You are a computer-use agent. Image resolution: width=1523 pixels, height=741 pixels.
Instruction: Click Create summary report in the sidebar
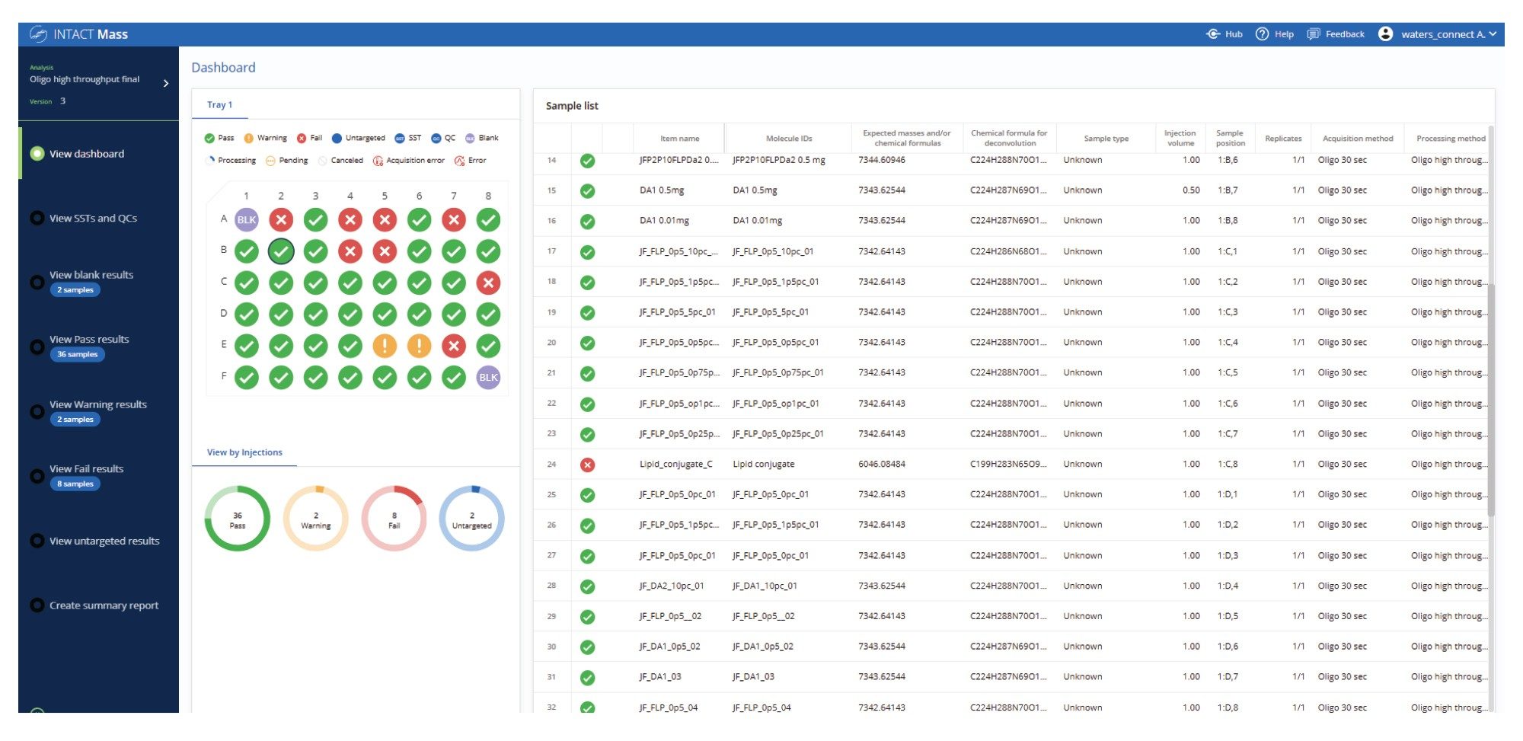pos(103,605)
